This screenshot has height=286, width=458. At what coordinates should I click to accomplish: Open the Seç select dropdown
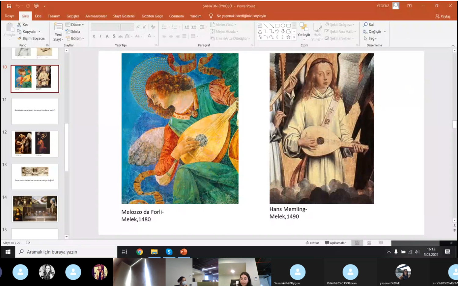coord(370,38)
